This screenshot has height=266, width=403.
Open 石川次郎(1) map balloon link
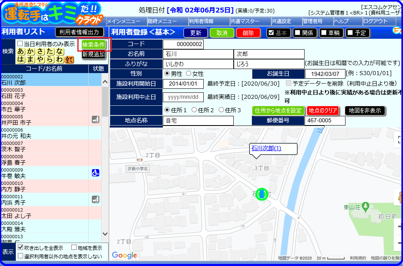pyautogui.click(x=266, y=148)
